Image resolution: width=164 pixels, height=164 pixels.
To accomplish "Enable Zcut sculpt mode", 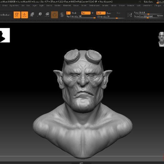I will pyautogui.click(x=118, y=13).
